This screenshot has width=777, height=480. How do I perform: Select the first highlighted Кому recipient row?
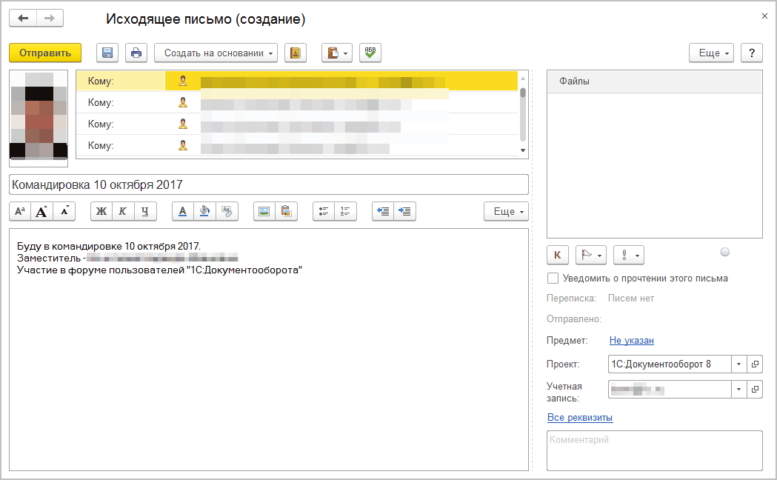297,81
